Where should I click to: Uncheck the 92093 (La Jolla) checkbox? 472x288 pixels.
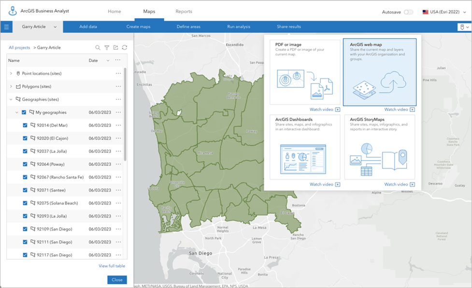click(25, 216)
